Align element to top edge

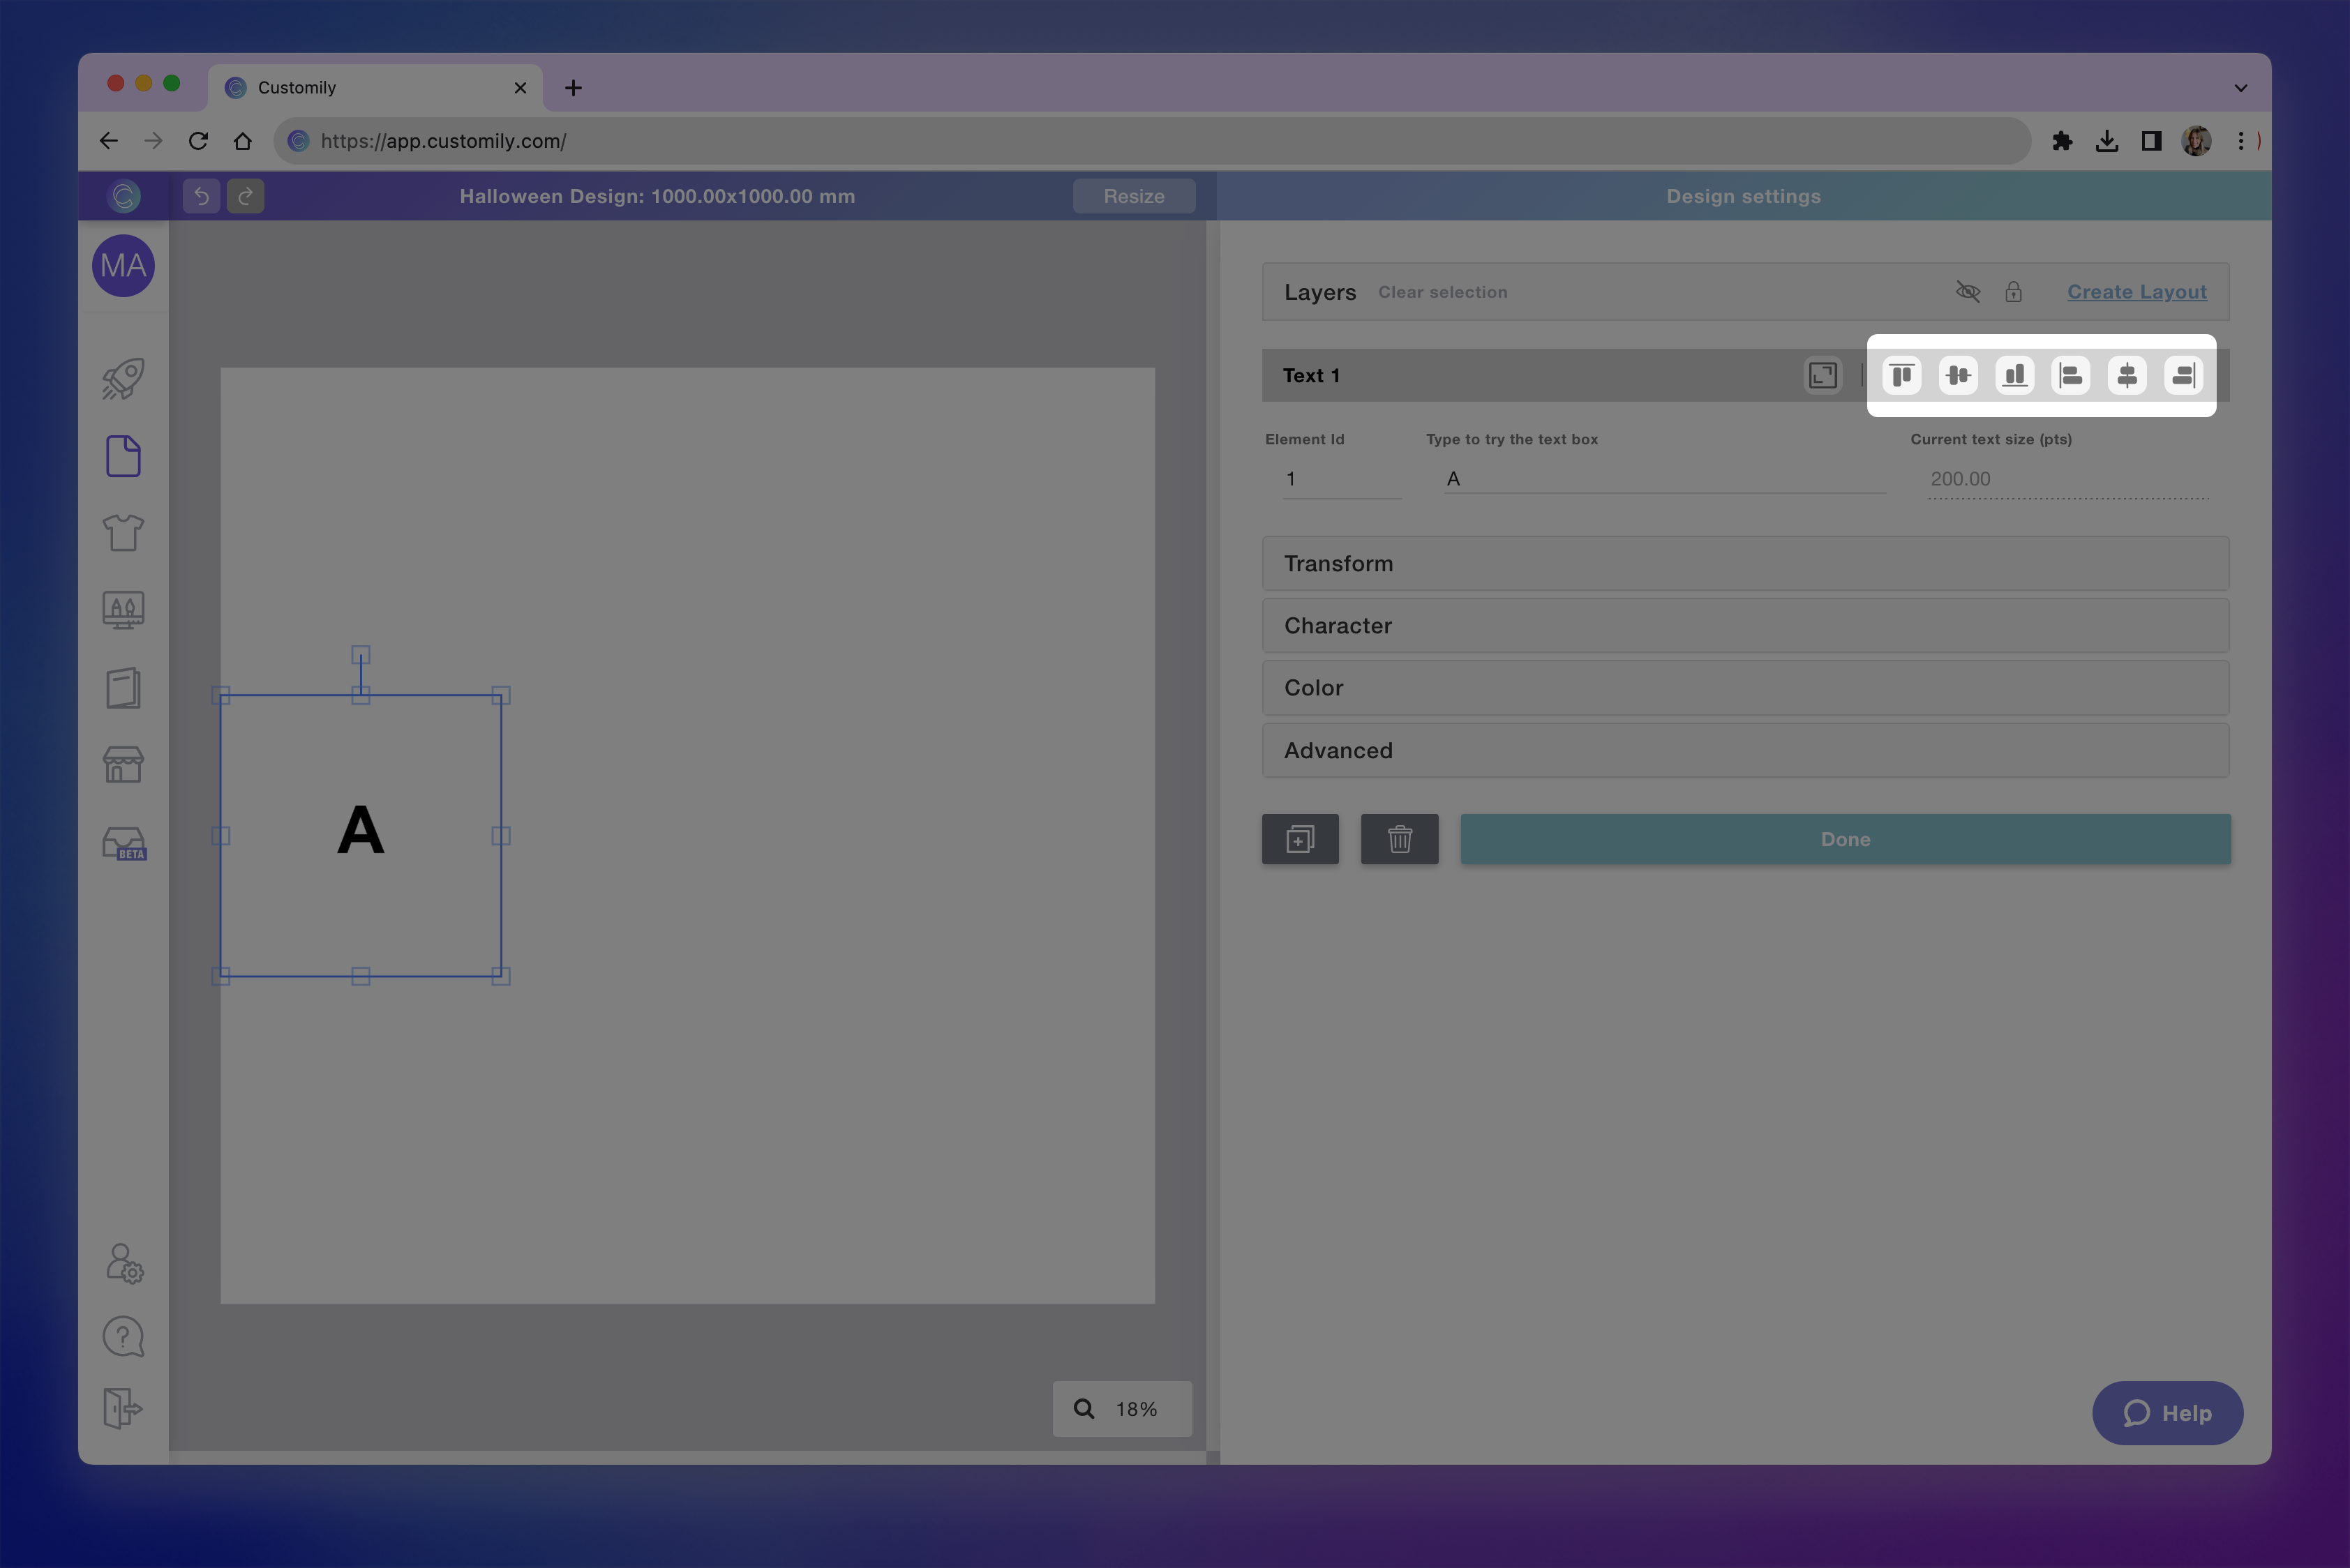coord(1902,375)
